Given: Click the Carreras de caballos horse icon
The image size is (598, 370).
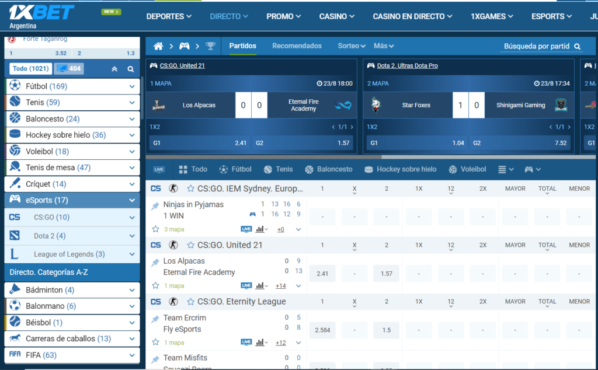Looking at the screenshot, I should coord(15,338).
